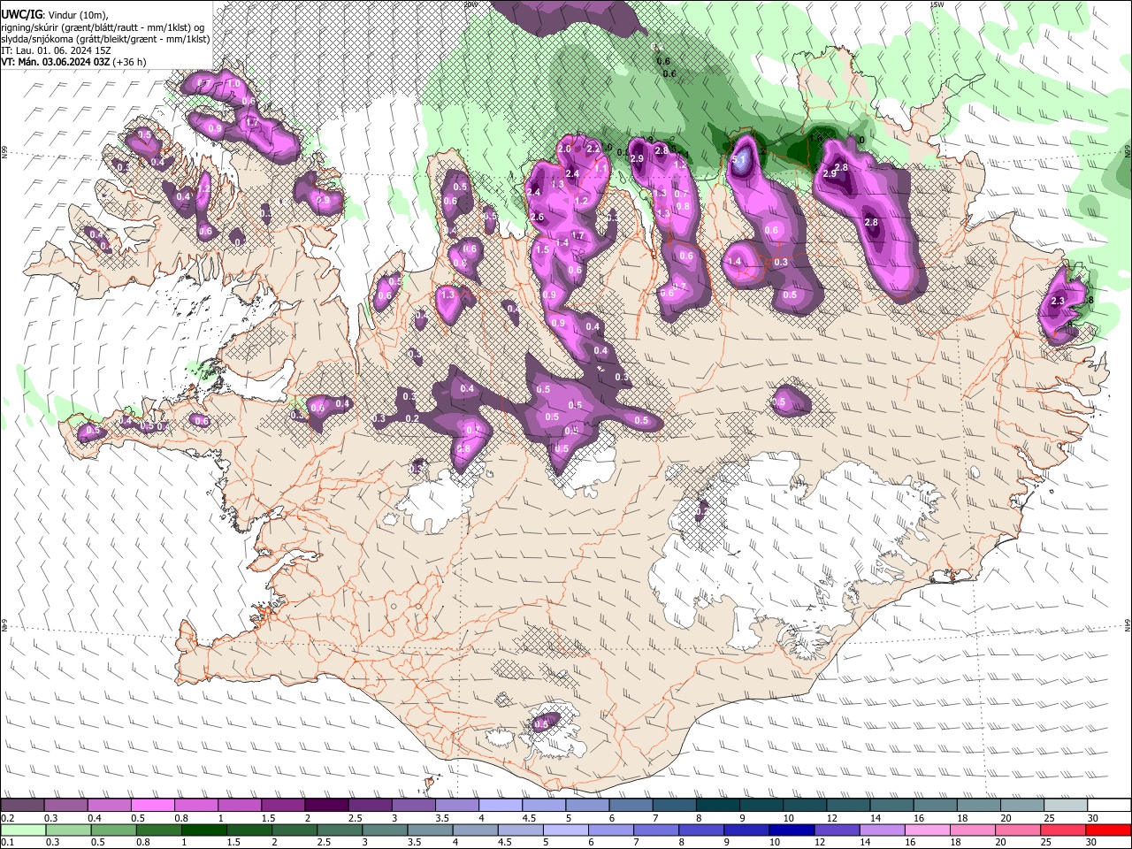Pick the violet swatch labeled 12 in lower legend row
Viewport: 1132px width, 849px height.
coord(836,830)
